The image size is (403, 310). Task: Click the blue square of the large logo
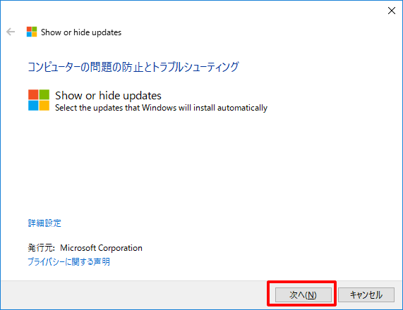pyautogui.click(x=33, y=106)
